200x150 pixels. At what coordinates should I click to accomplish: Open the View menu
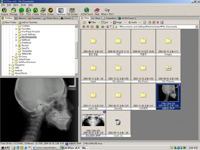[x=16, y=5]
